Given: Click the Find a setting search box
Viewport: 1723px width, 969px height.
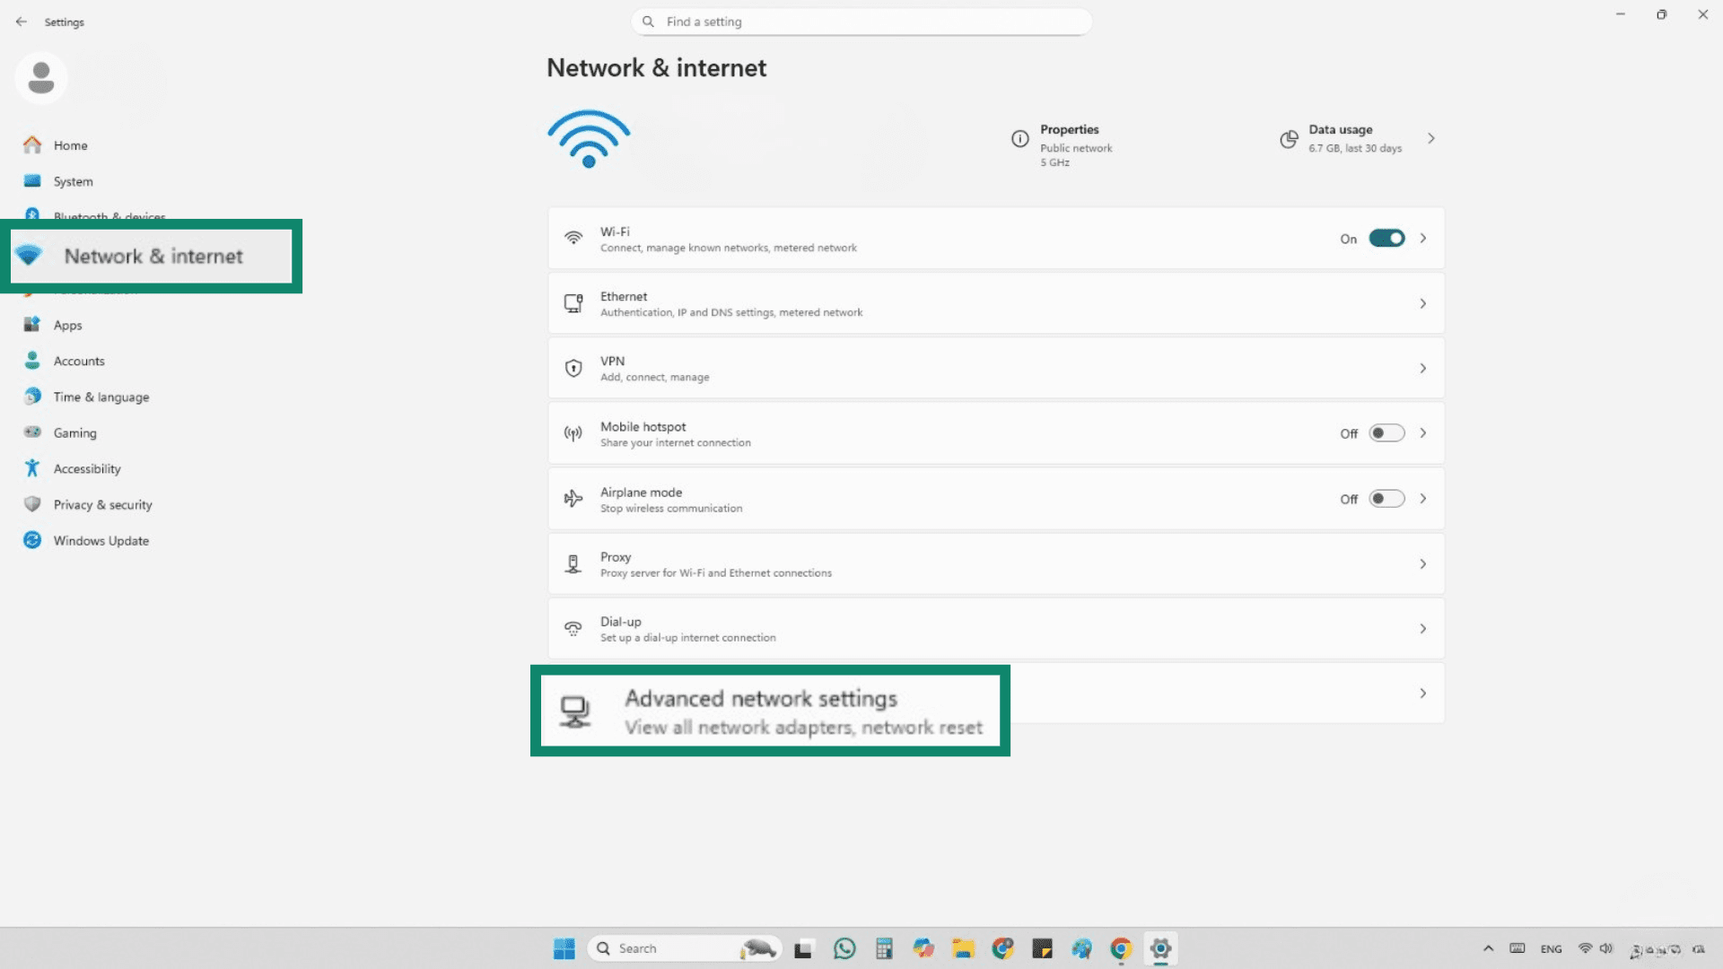Looking at the screenshot, I should pyautogui.click(x=860, y=21).
